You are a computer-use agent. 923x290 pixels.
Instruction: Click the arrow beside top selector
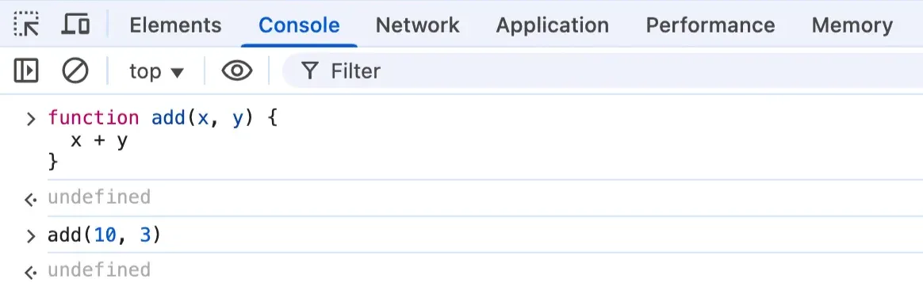177,72
